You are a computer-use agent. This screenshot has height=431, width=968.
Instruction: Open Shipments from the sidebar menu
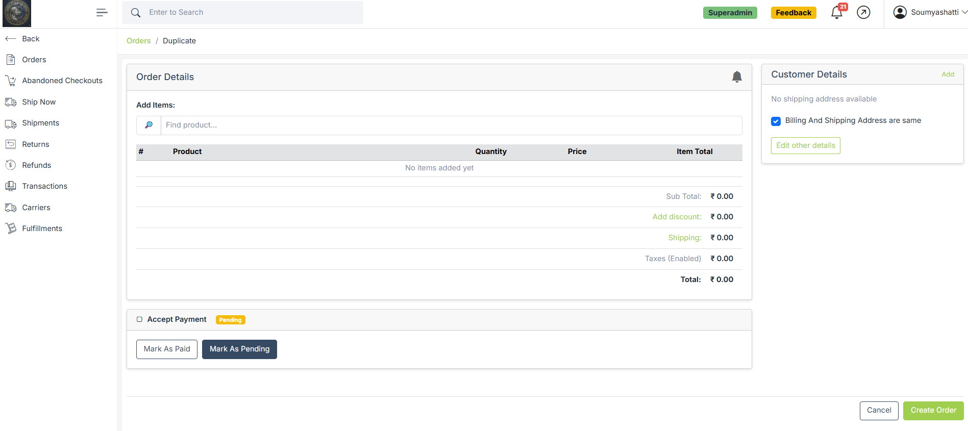pos(40,123)
